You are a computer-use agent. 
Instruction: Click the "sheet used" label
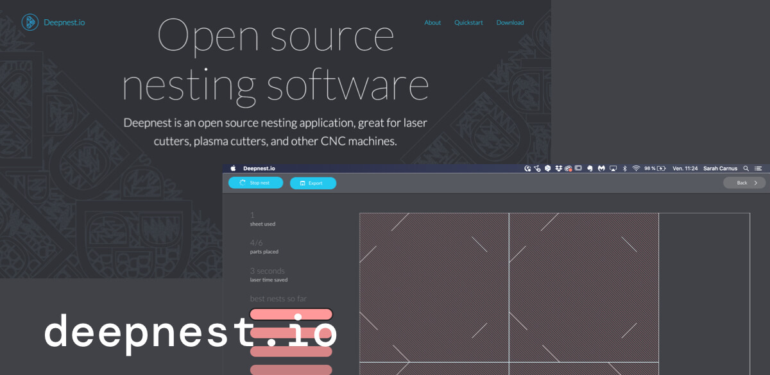[x=262, y=224]
